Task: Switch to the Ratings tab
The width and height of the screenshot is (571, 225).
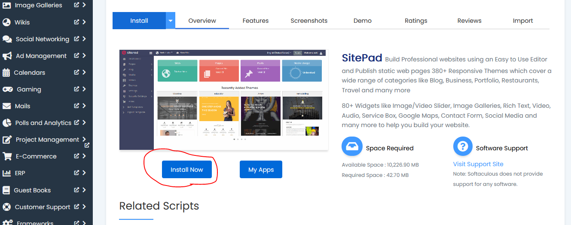Action: (x=416, y=21)
